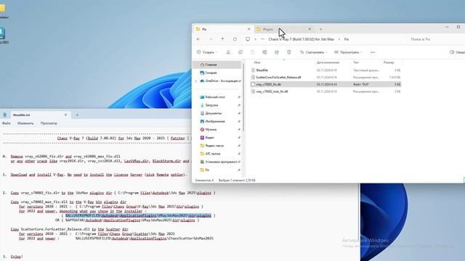Close the ReadMe.txt tab in Notepad
The height and width of the screenshot is (261, 465).
pyautogui.click(x=65, y=115)
